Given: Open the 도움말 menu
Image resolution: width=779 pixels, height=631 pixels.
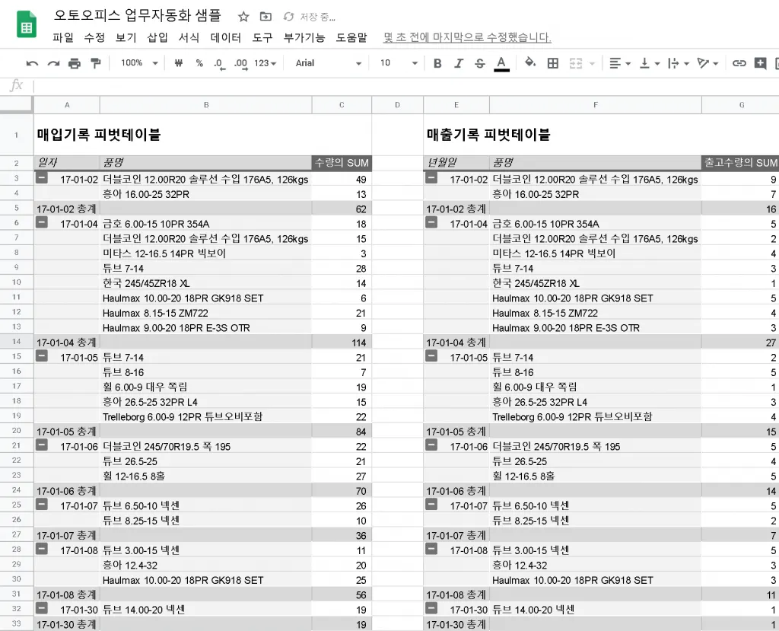Looking at the screenshot, I should pyautogui.click(x=351, y=37).
